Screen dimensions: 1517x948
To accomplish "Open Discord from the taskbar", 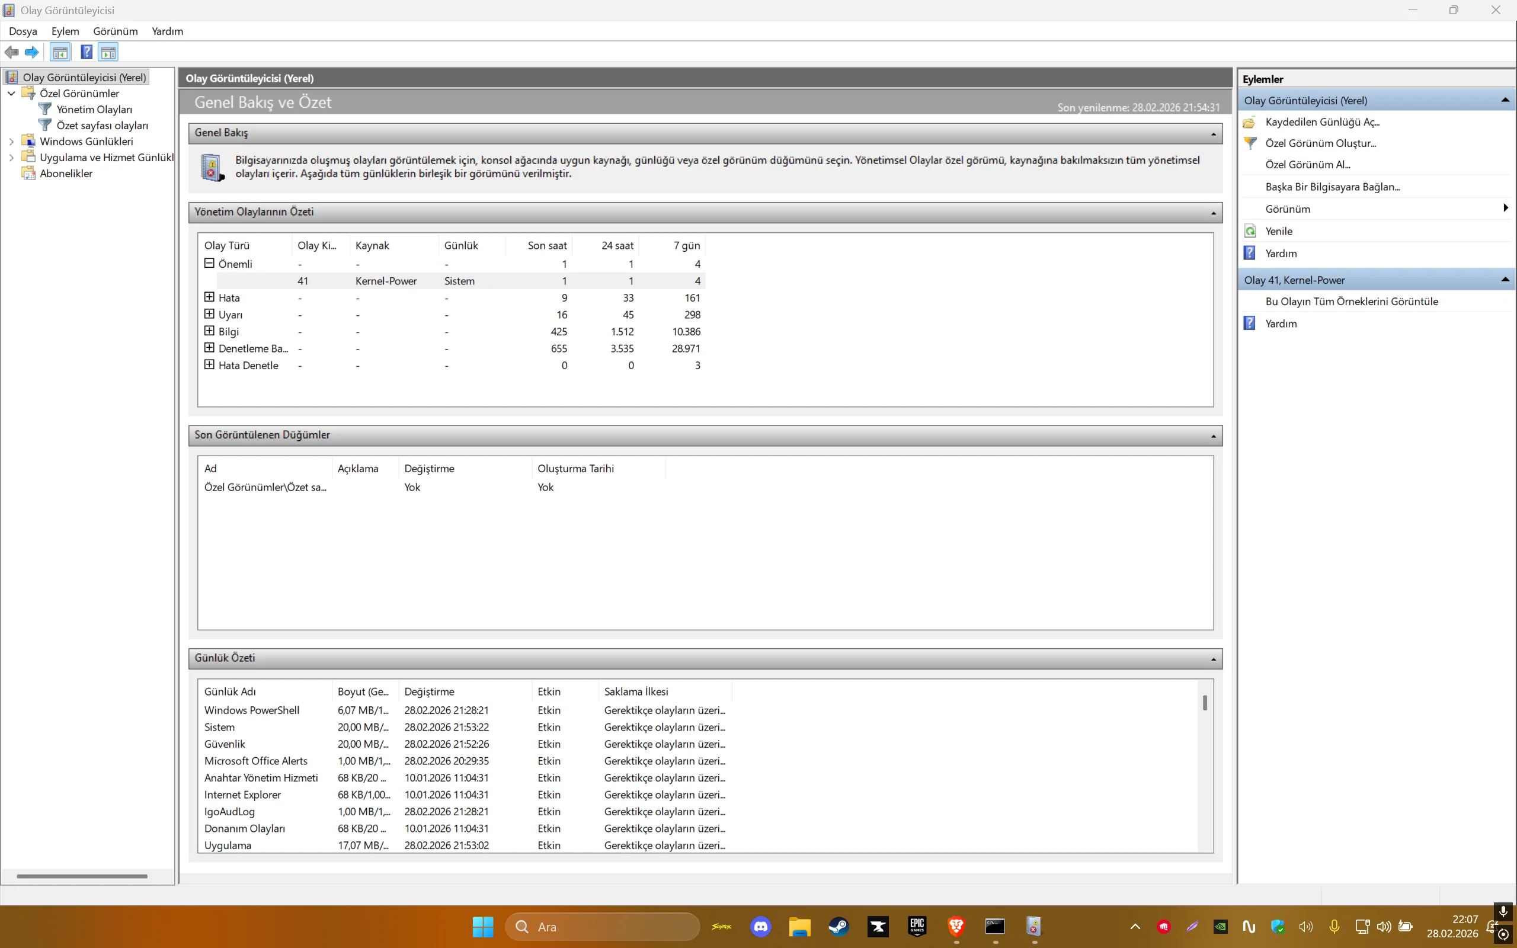I will (x=760, y=927).
